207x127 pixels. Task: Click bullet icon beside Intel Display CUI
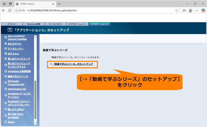6,89
